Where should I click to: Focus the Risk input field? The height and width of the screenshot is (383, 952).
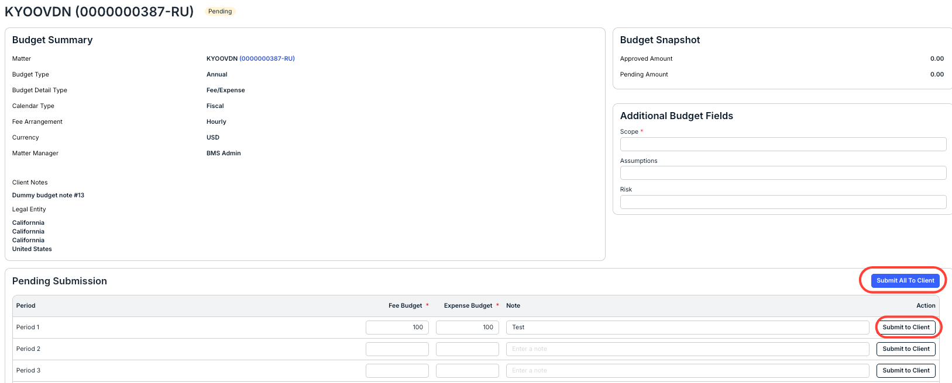coord(783,202)
